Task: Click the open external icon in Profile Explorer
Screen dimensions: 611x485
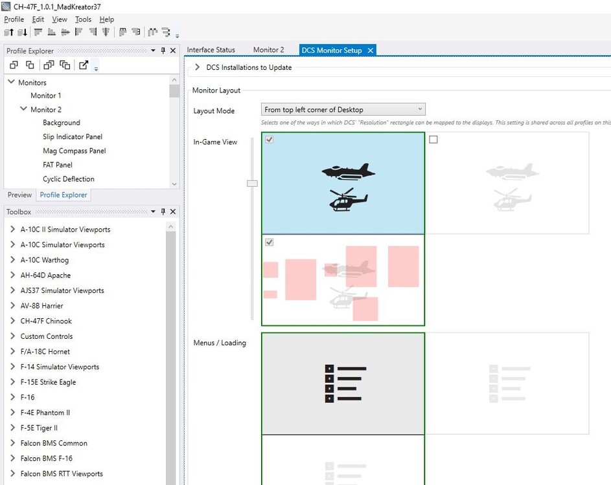Action: point(84,65)
